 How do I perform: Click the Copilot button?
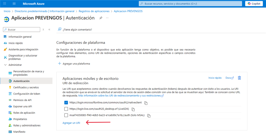pyautogui.click(x=254, y=4)
